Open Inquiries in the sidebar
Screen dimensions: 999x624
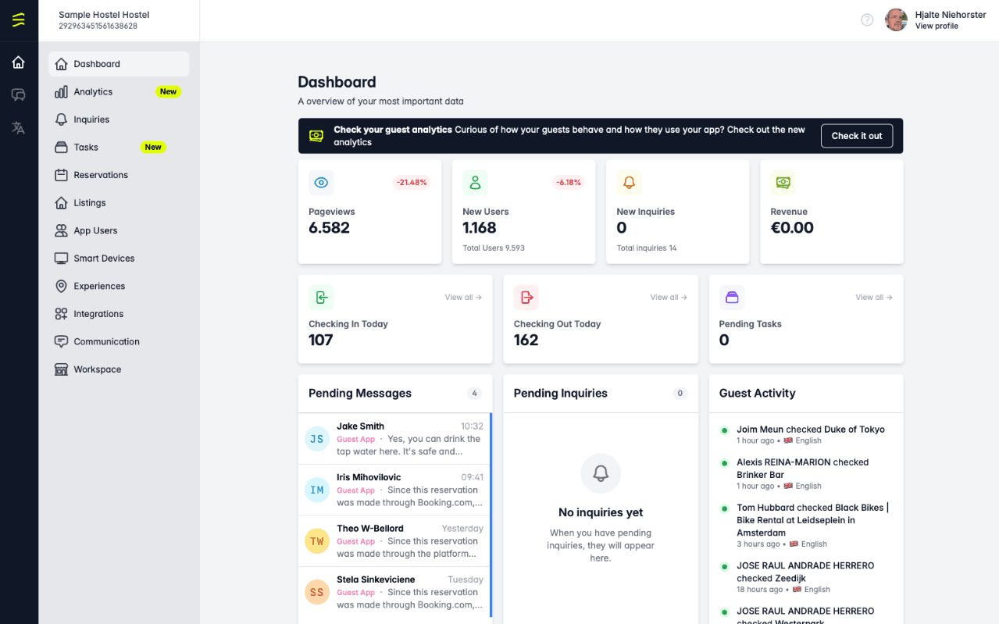(x=119, y=119)
